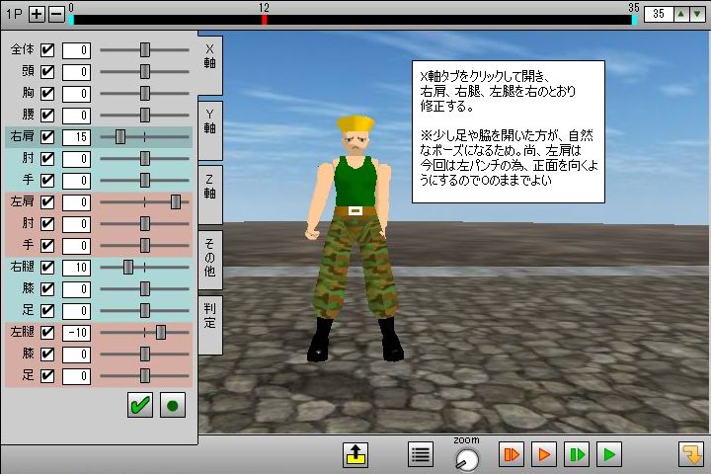The height and width of the screenshot is (474, 711).
Task: Click the 左腿 slider handle
Action: (161, 333)
